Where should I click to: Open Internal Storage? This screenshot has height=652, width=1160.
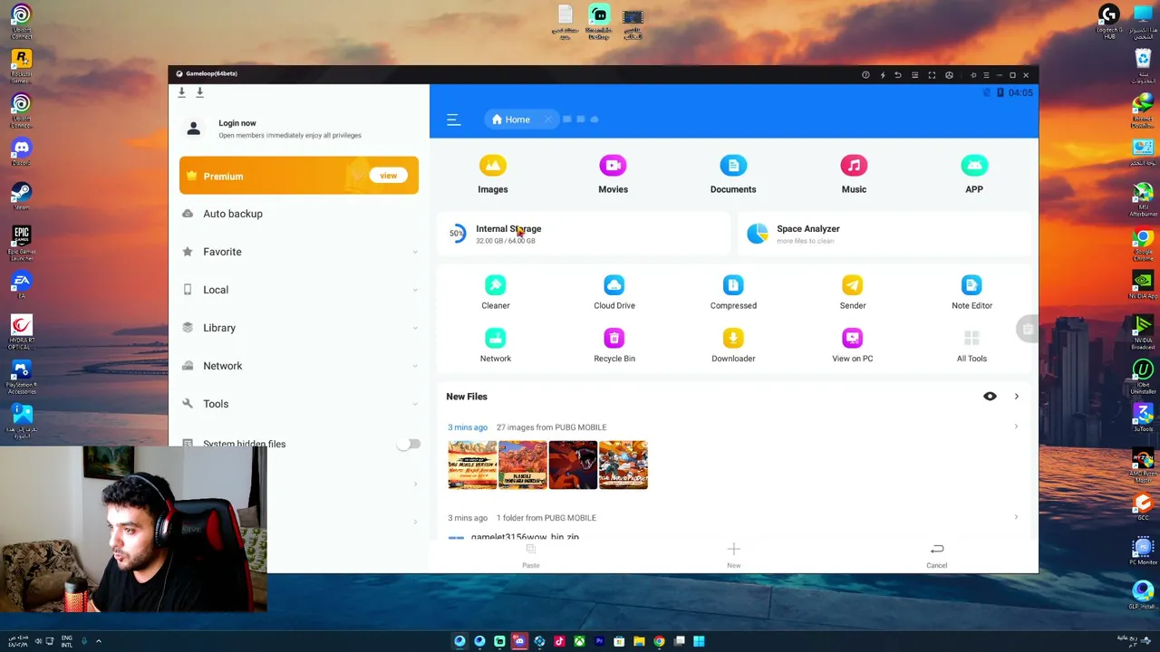583,234
